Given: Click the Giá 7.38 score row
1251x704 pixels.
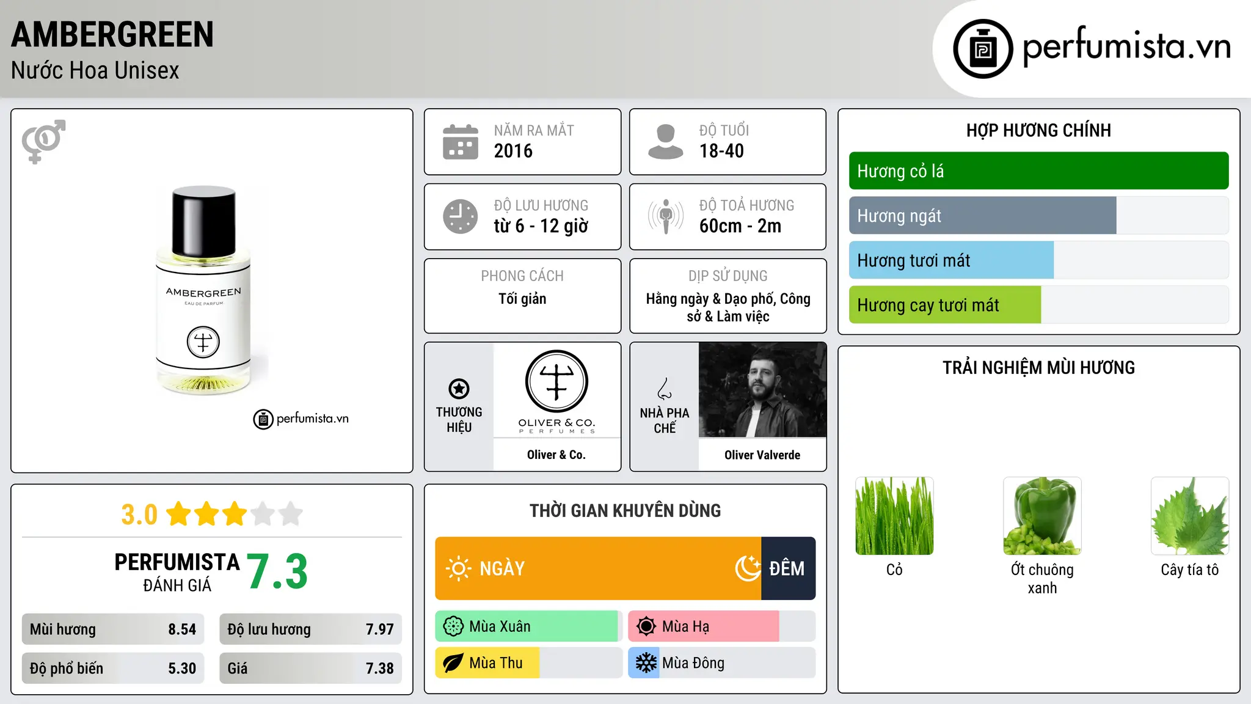Looking at the screenshot, I should [310, 668].
